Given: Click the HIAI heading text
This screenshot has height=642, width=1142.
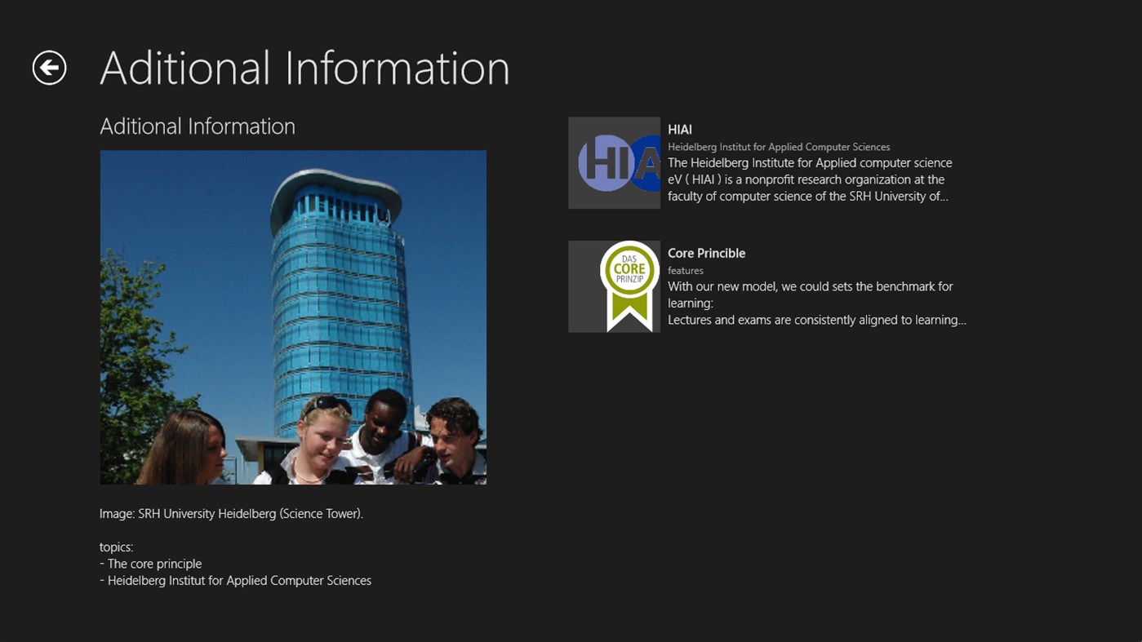Looking at the screenshot, I should pyautogui.click(x=679, y=129).
